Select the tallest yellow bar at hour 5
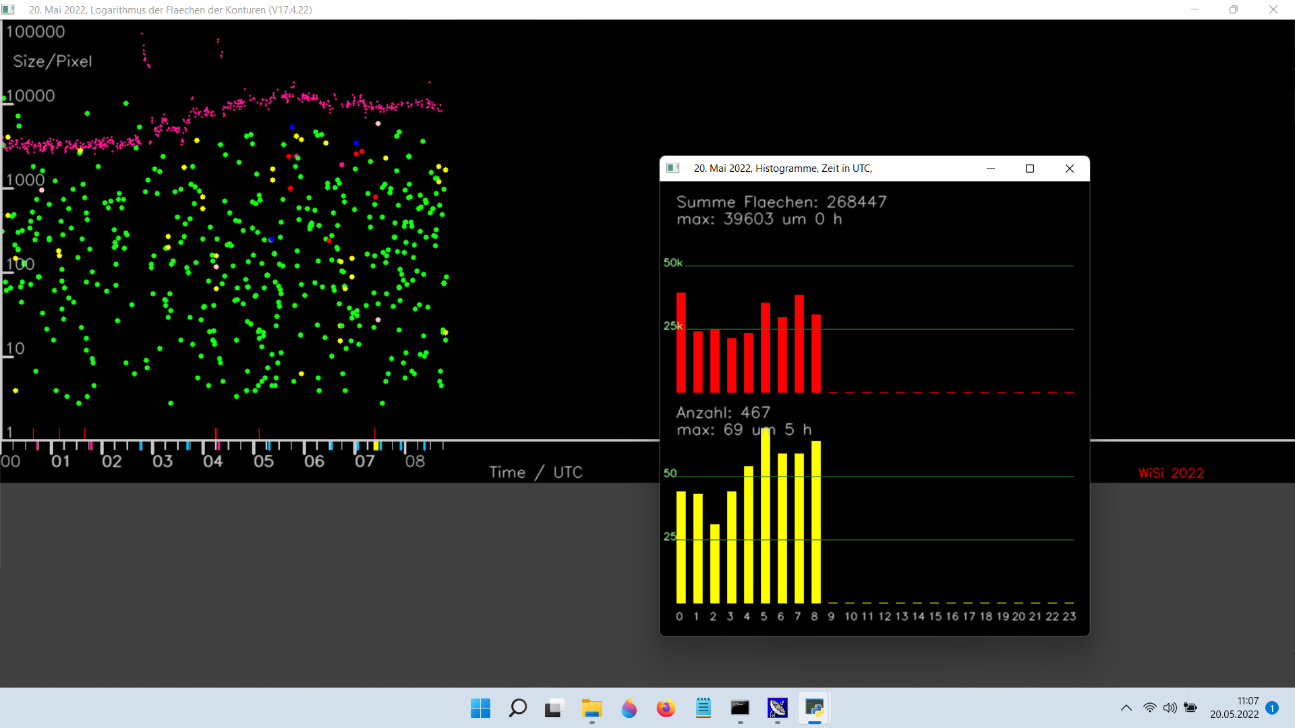Image resolution: width=1295 pixels, height=728 pixels. pos(766,516)
